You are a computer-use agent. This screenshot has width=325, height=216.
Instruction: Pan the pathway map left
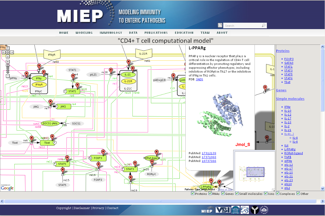click(x=4, y=52)
